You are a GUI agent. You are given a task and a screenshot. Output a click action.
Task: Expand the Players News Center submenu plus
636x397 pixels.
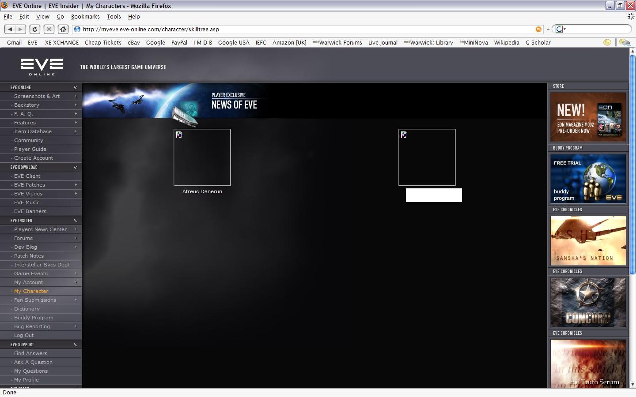pos(76,229)
